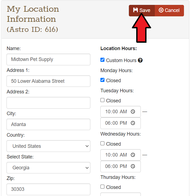This screenshot has width=191, height=196.
Task: Click the Name field containing Midtown Pet Supply
Action: [48, 59]
